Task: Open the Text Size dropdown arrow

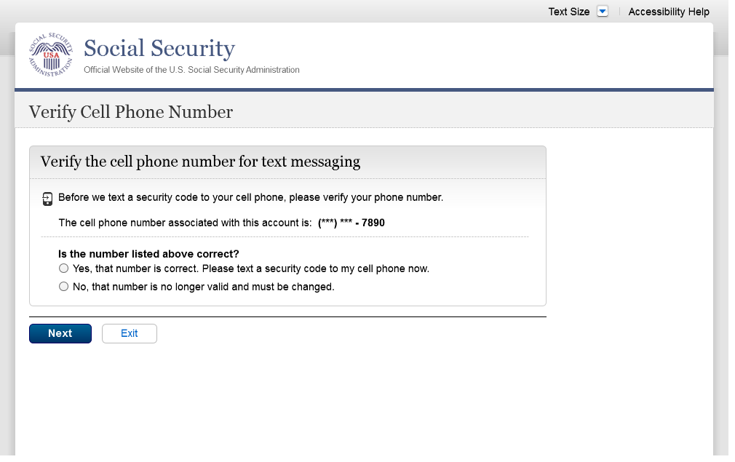Action: pos(602,12)
